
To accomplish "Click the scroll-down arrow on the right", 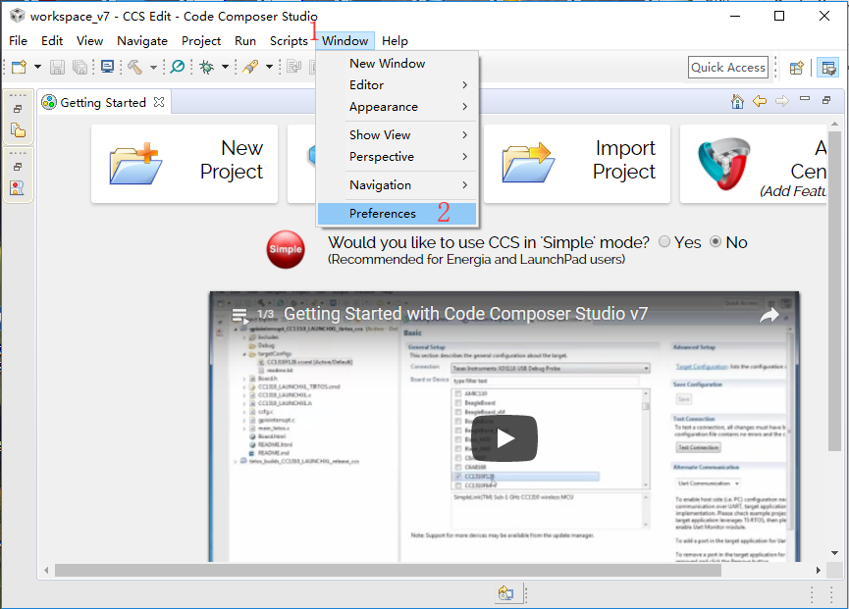I will [834, 553].
